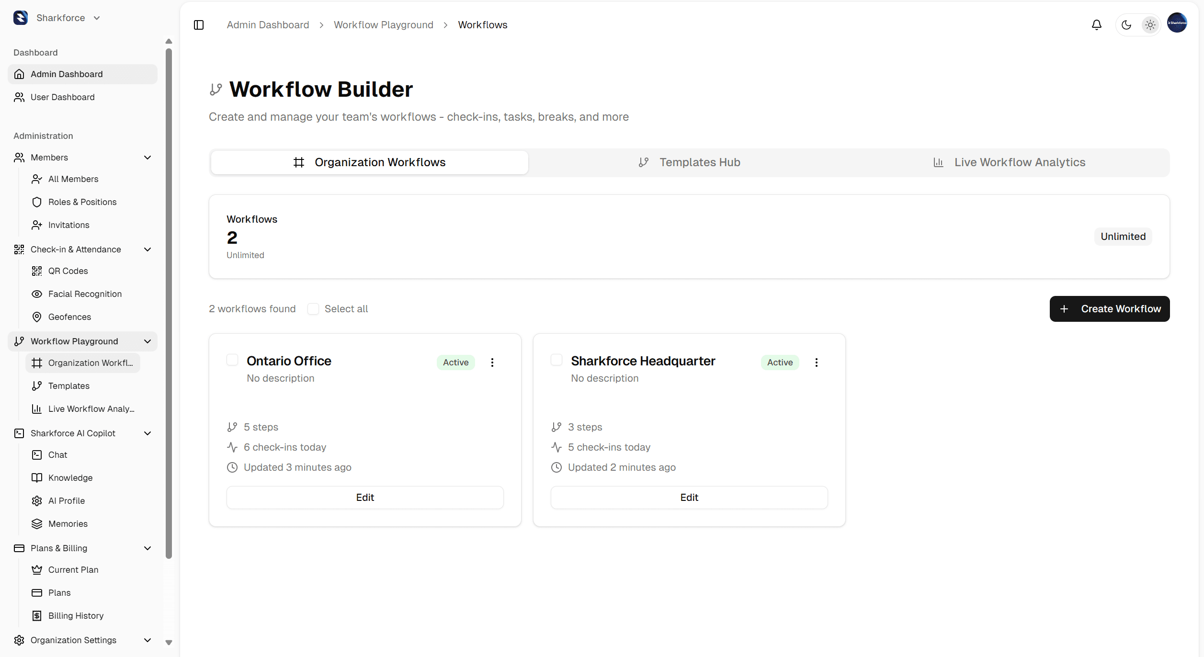
Task: Switch to dark mode moon icon
Action: click(x=1126, y=25)
